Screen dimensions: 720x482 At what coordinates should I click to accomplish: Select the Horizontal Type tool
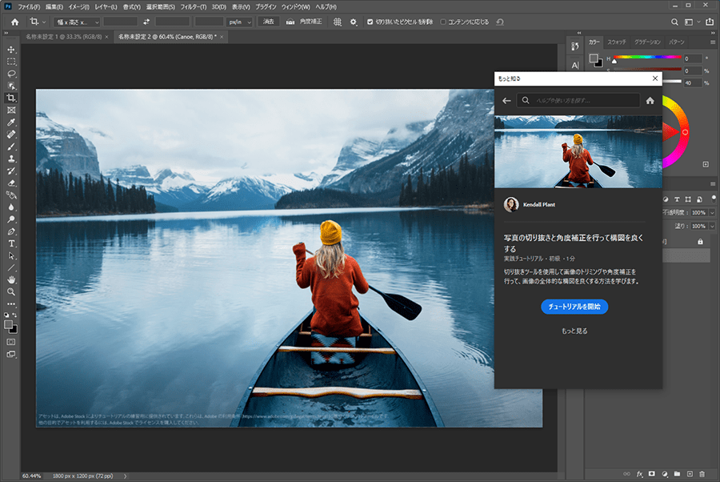tap(11, 243)
